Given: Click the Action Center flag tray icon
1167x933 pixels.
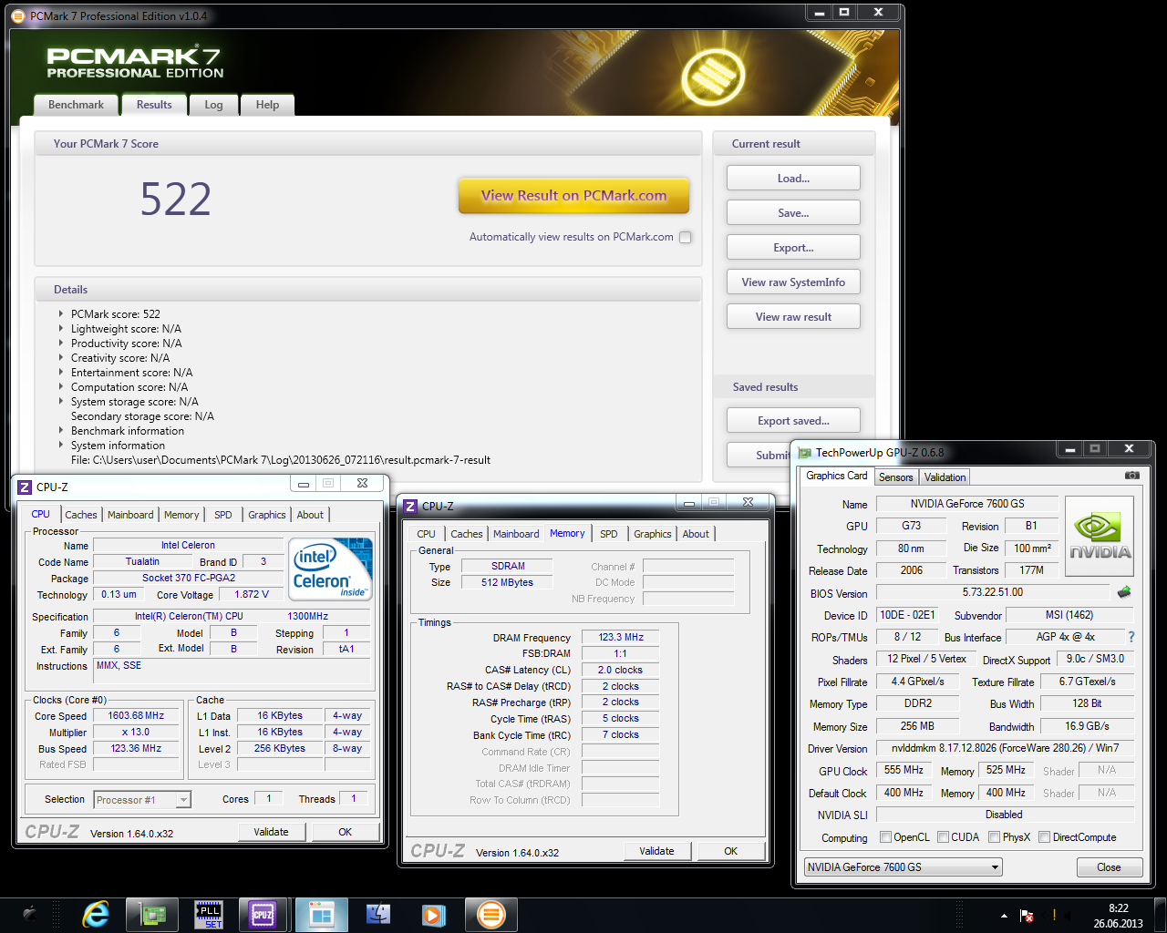Looking at the screenshot, I should point(1027,915).
